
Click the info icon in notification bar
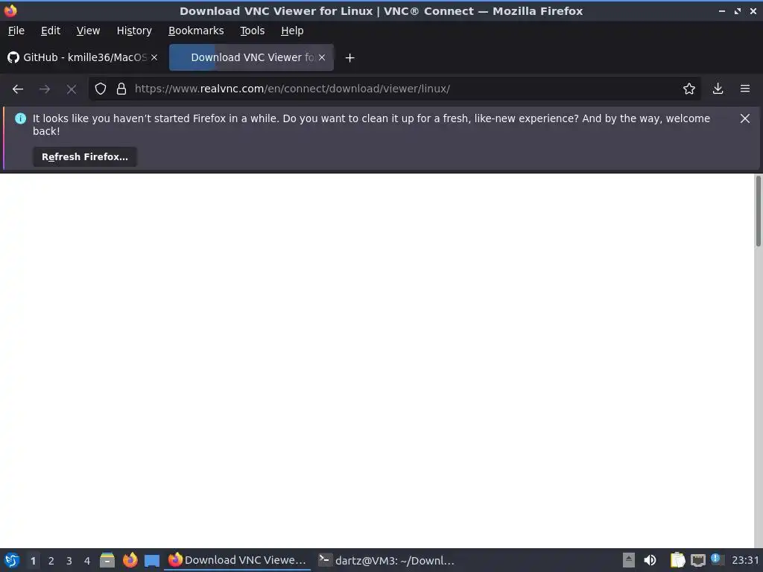coord(20,118)
